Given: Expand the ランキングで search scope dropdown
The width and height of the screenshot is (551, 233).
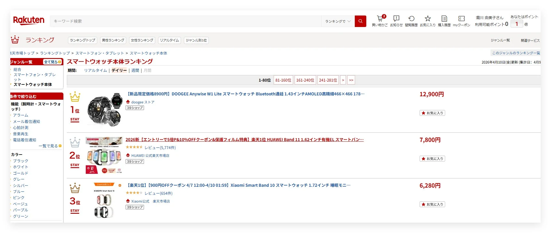Looking at the screenshot, I should click(x=338, y=21).
